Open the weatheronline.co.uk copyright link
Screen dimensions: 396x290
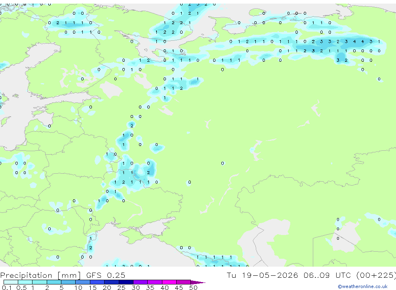coord(362,286)
